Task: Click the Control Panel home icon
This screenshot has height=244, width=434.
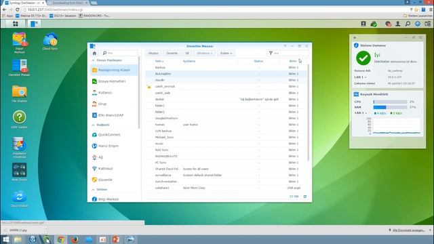Action: pos(94,53)
